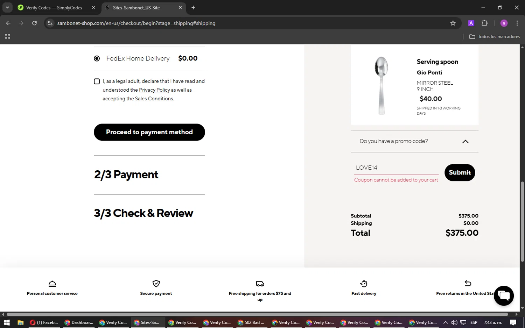The height and width of the screenshot is (328, 525).
Task: Change the ESP keyboard language
Action: tap(474, 322)
